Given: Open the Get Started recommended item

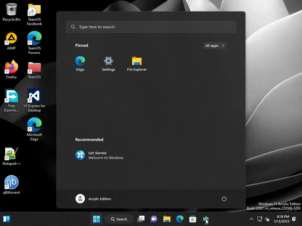Looking at the screenshot, I should [99, 155].
